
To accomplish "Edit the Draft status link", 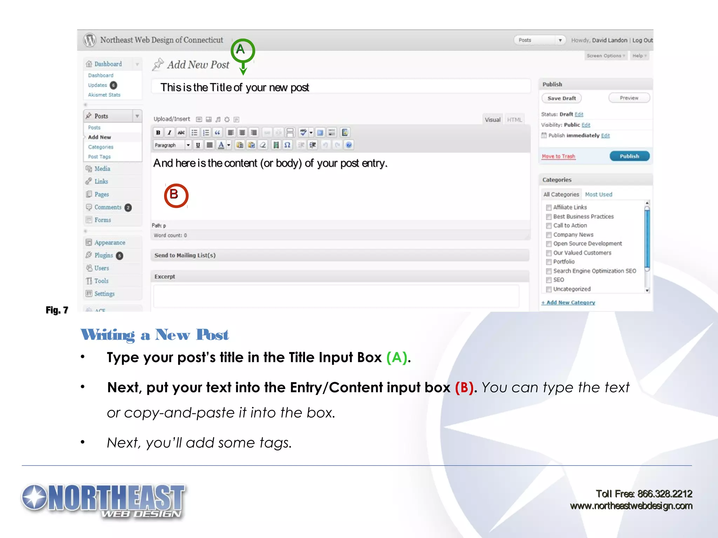I will pyautogui.click(x=579, y=114).
